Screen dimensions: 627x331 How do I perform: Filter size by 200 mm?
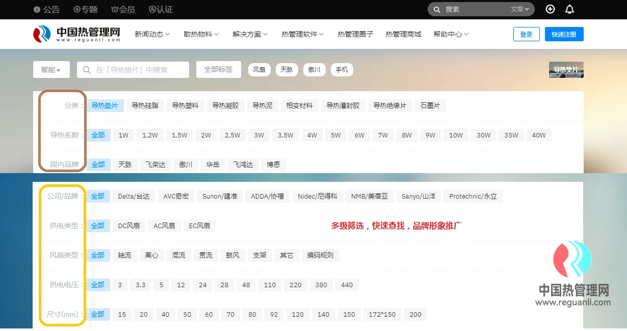click(415, 314)
